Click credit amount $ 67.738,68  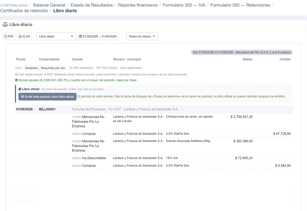click(x=282, y=134)
